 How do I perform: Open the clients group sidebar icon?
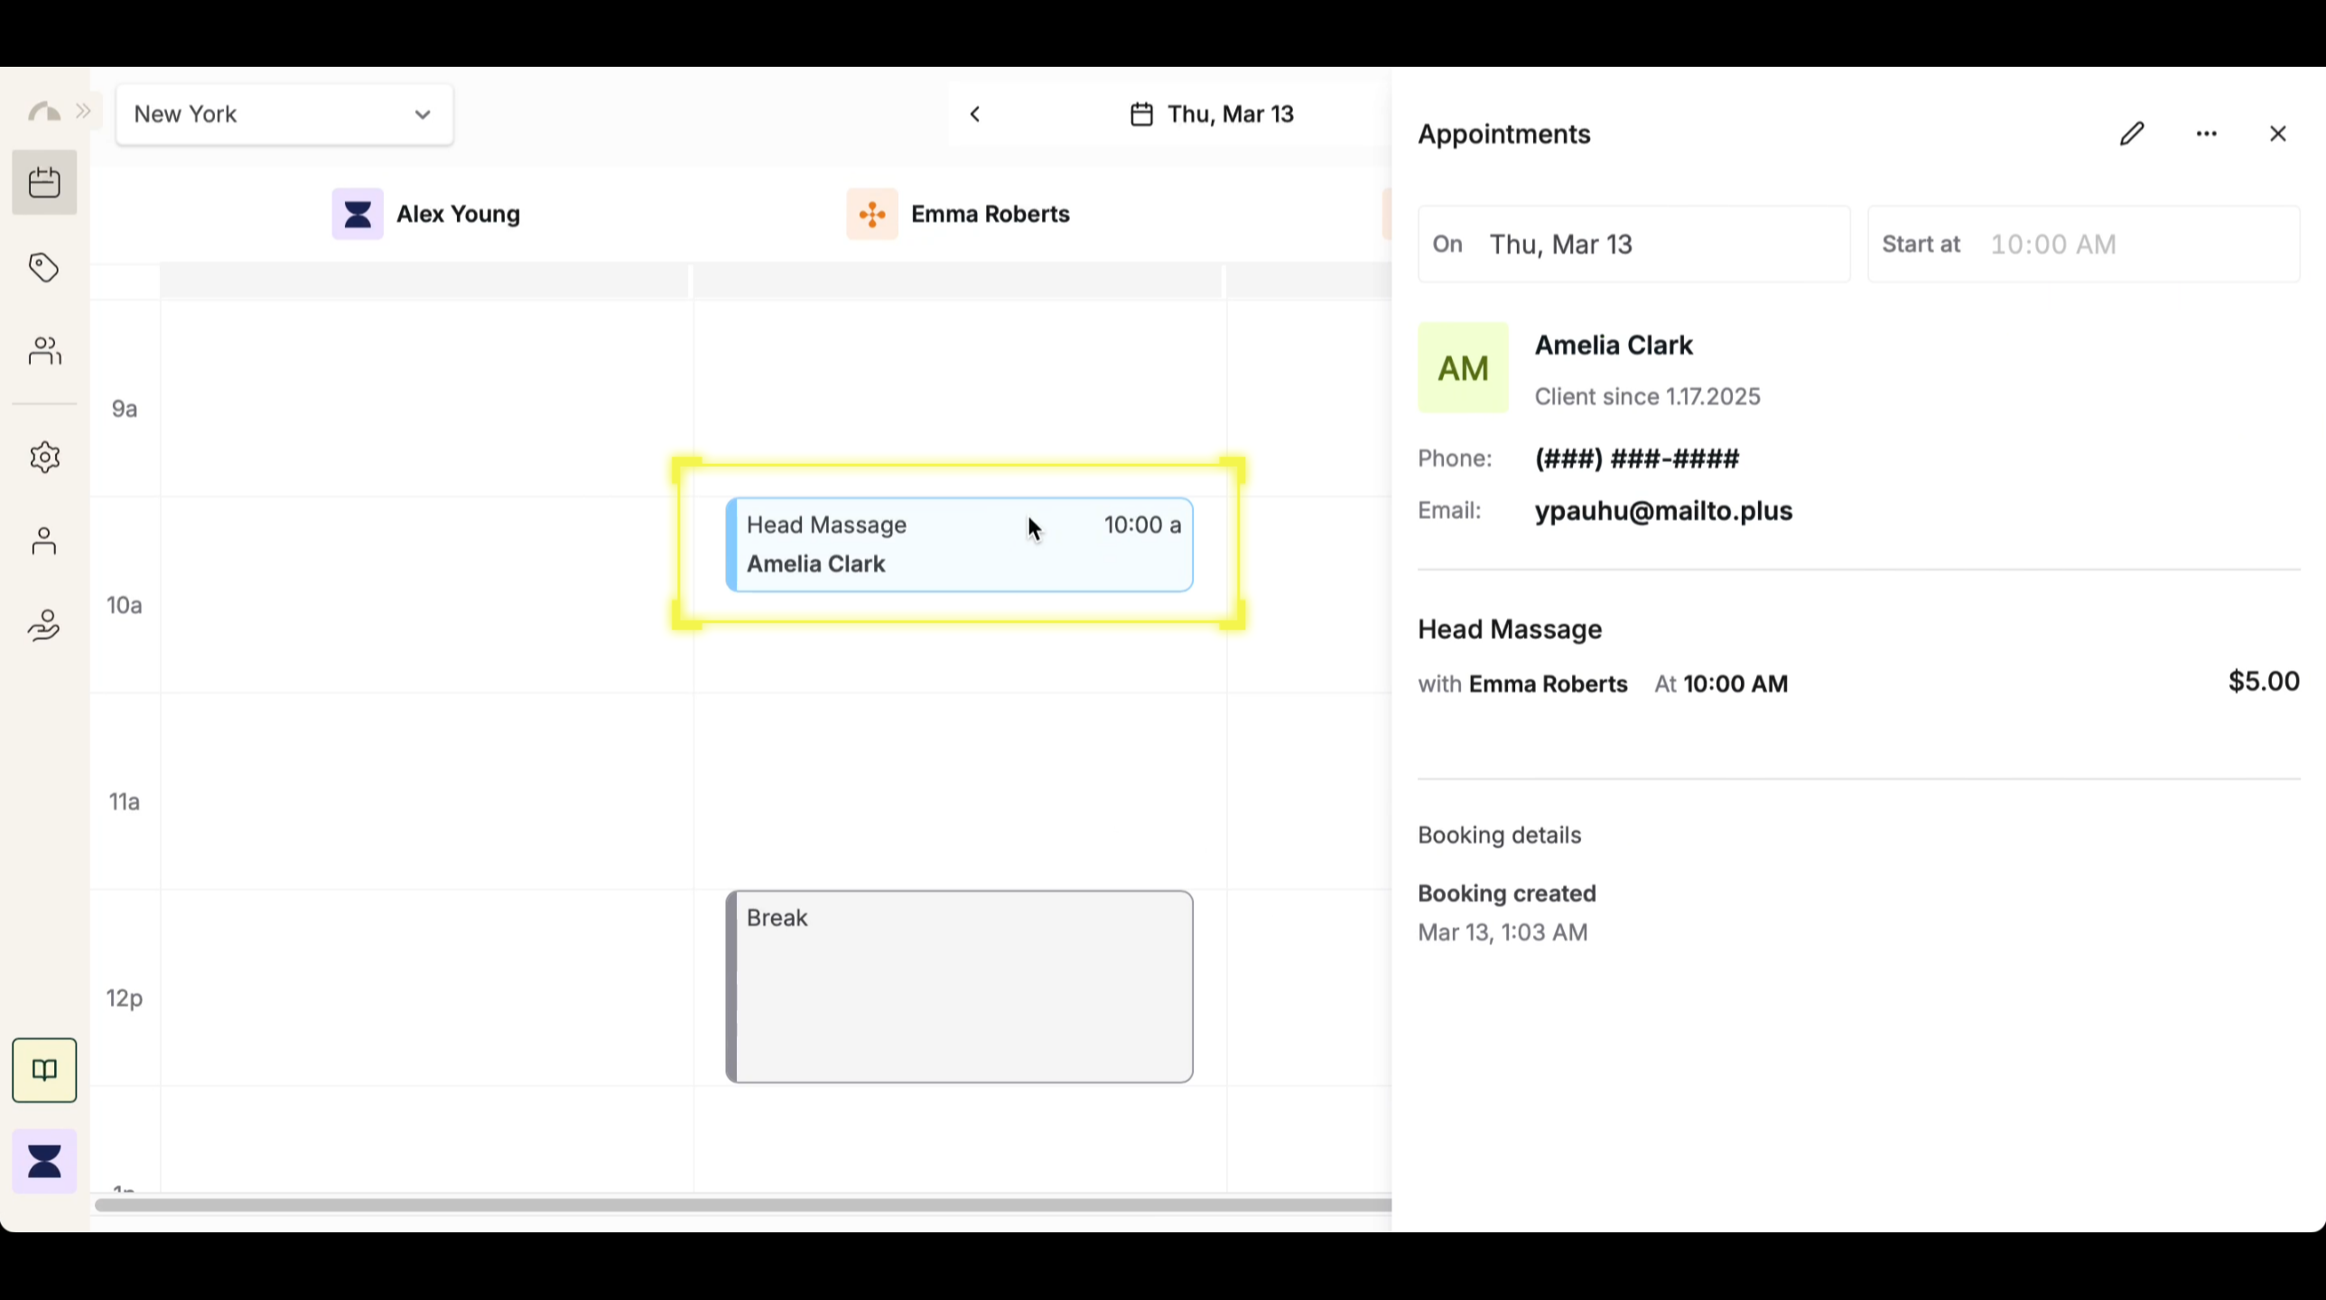[x=44, y=350]
